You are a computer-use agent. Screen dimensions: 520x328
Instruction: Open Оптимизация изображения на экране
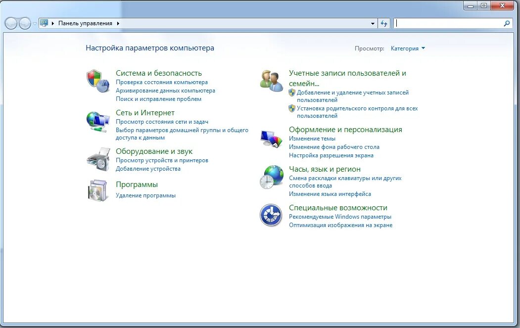pyautogui.click(x=340, y=225)
